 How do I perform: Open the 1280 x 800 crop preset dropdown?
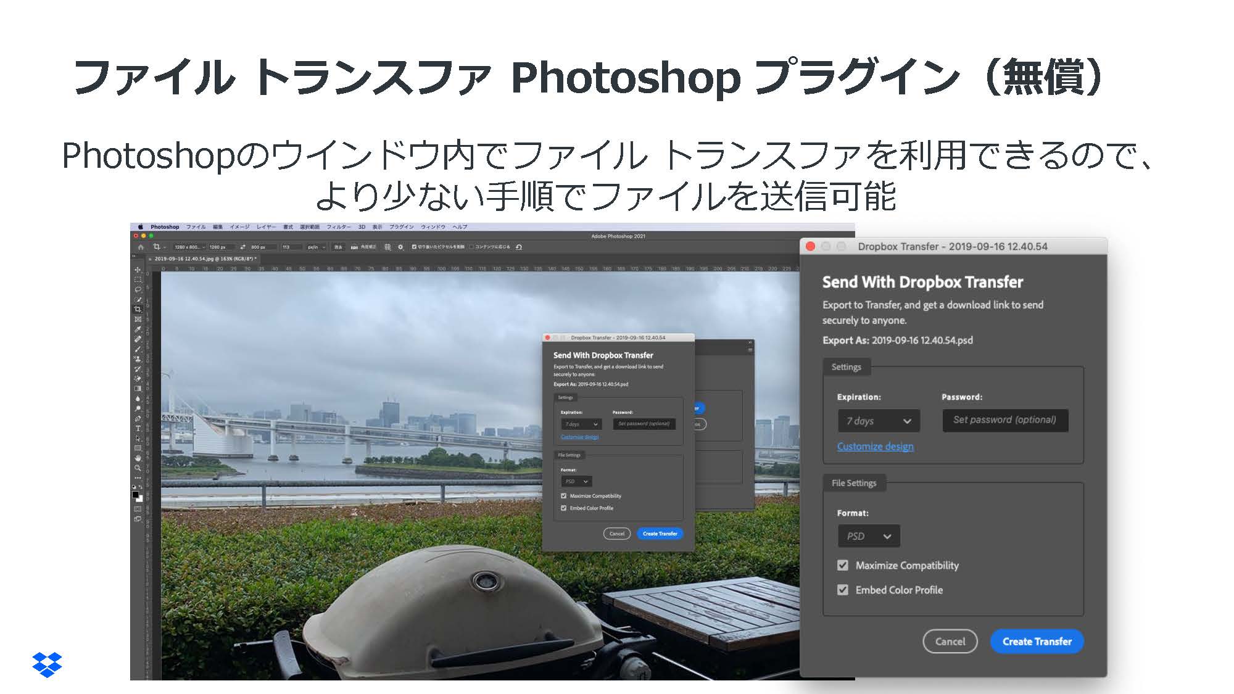pyautogui.click(x=189, y=247)
